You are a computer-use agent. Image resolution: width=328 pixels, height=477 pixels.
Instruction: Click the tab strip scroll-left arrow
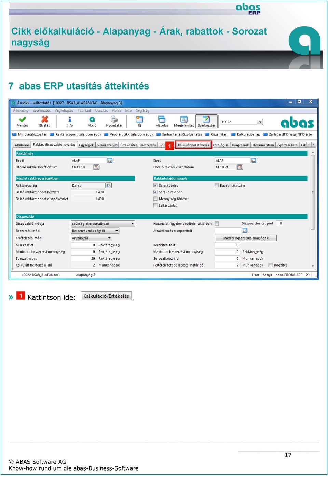click(309, 145)
